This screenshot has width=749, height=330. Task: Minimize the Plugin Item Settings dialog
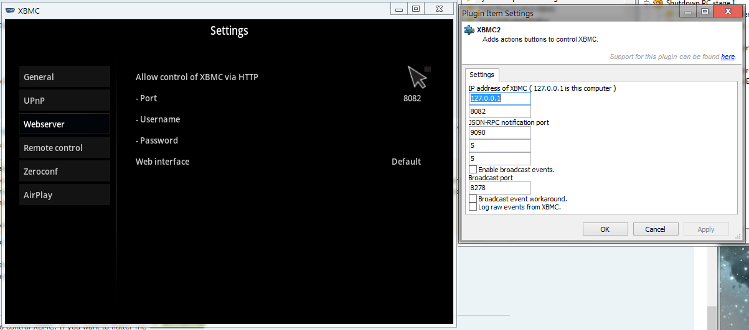688,11
